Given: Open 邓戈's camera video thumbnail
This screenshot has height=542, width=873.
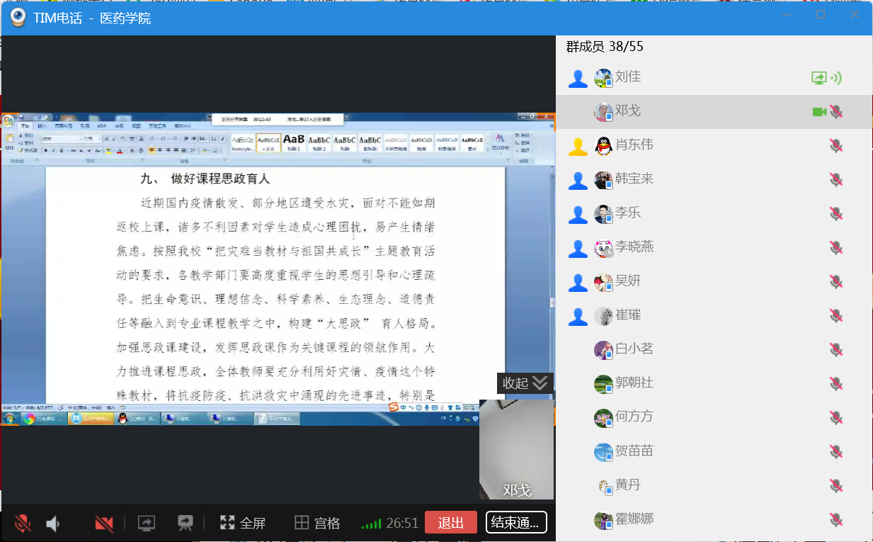Looking at the screenshot, I should (516, 450).
